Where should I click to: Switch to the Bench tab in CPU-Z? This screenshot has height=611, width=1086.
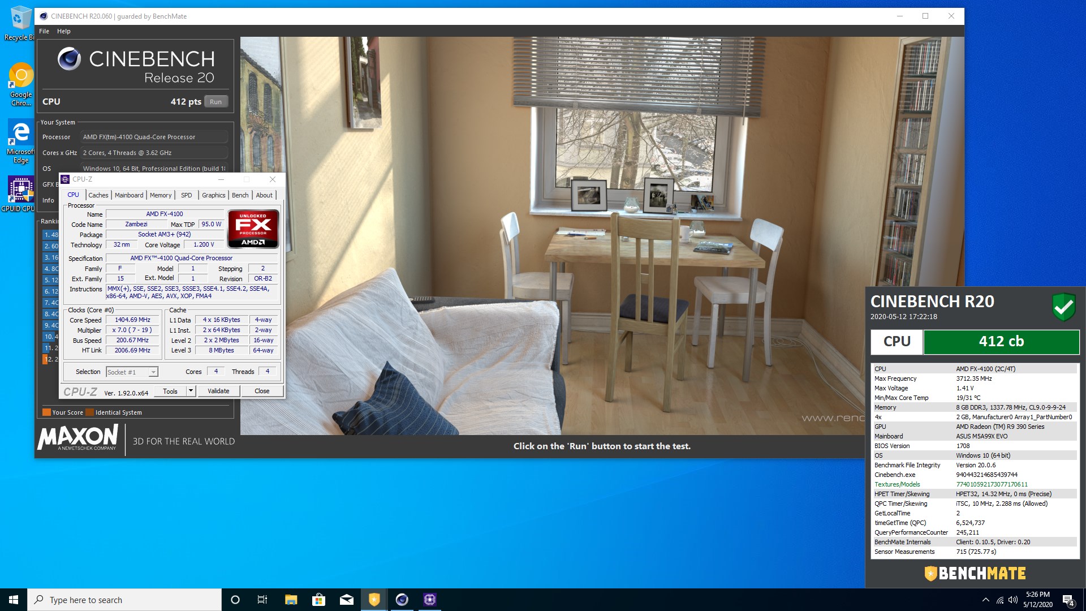coord(240,195)
